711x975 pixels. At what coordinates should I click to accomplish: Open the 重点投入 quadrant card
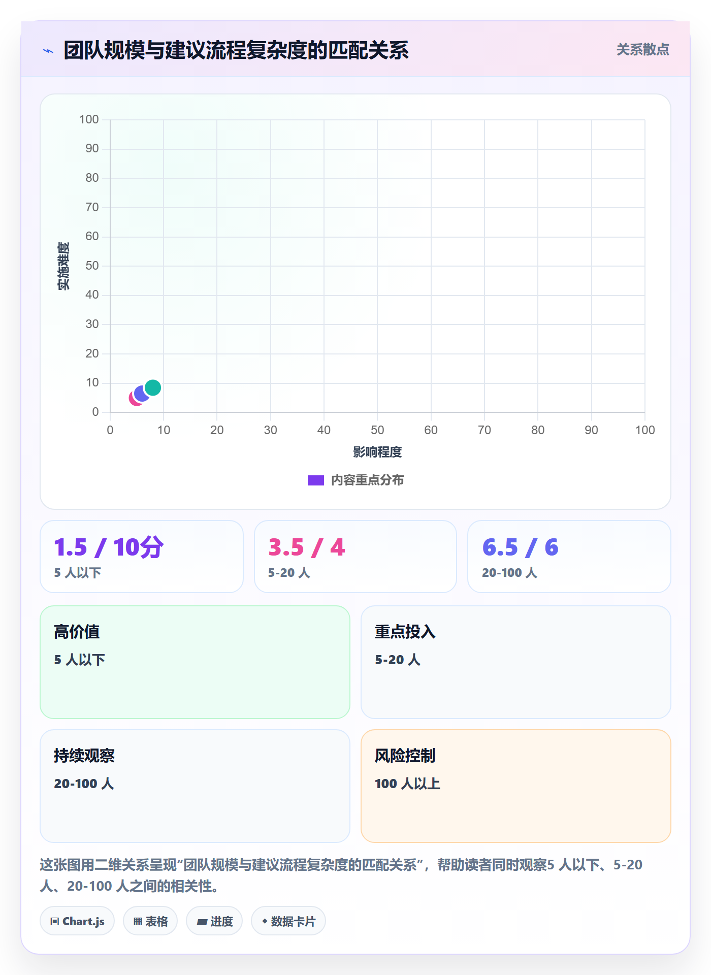pos(516,662)
